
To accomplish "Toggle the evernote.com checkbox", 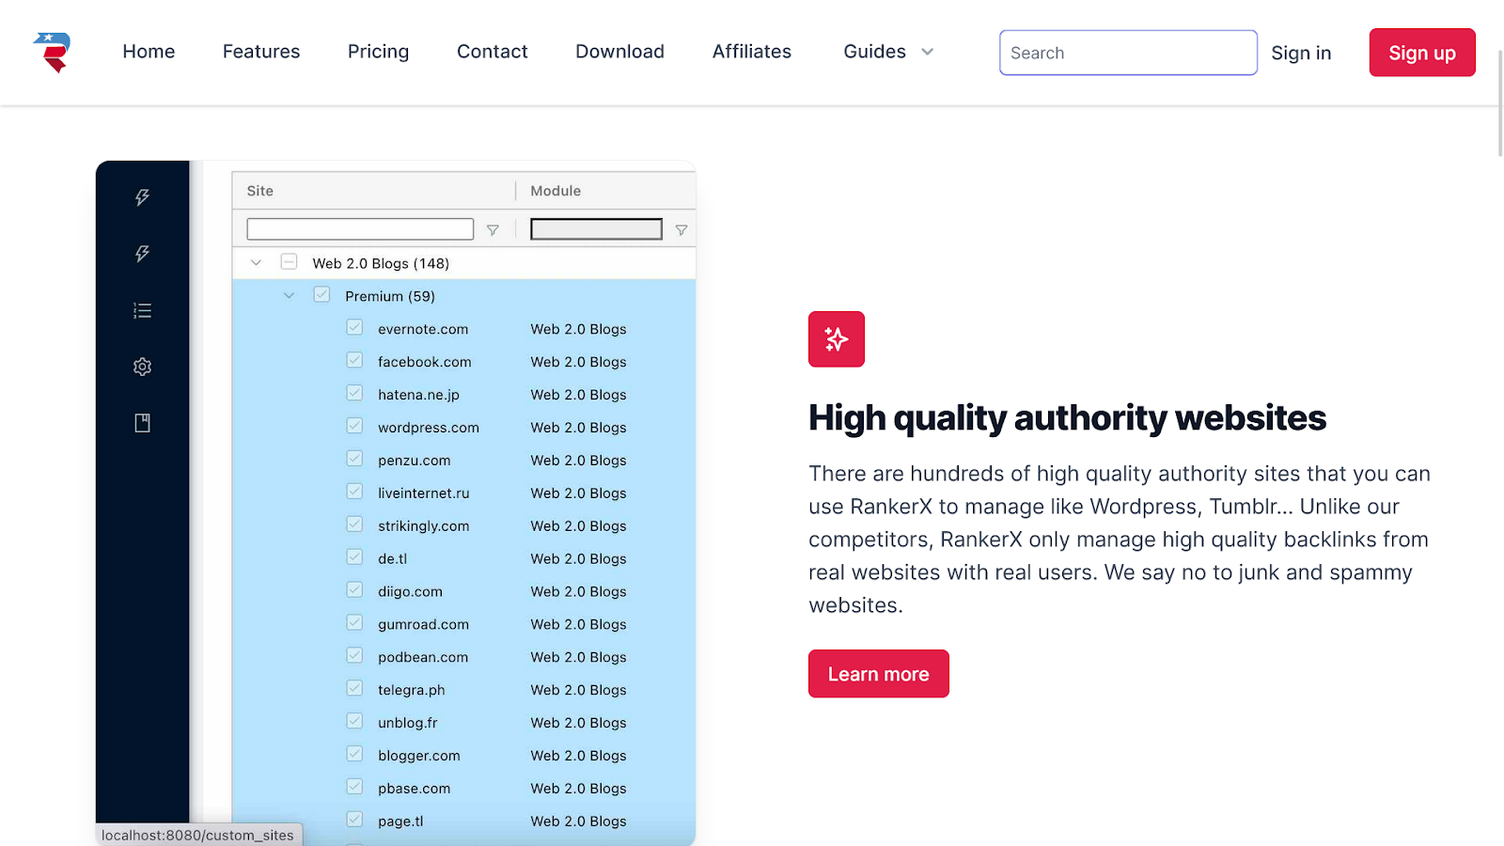I will 354,327.
